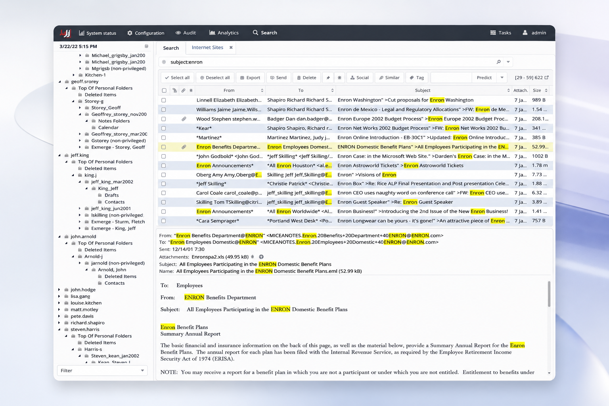Click the pin icon in results toolbar
This screenshot has width=609, height=406.
tap(328, 78)
